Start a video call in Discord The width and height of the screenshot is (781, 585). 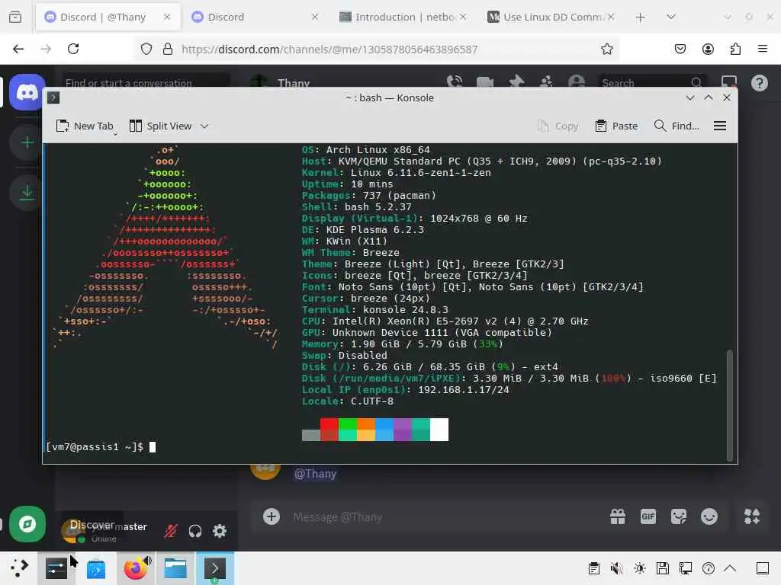pyautogui.click(x=484, y=82)
